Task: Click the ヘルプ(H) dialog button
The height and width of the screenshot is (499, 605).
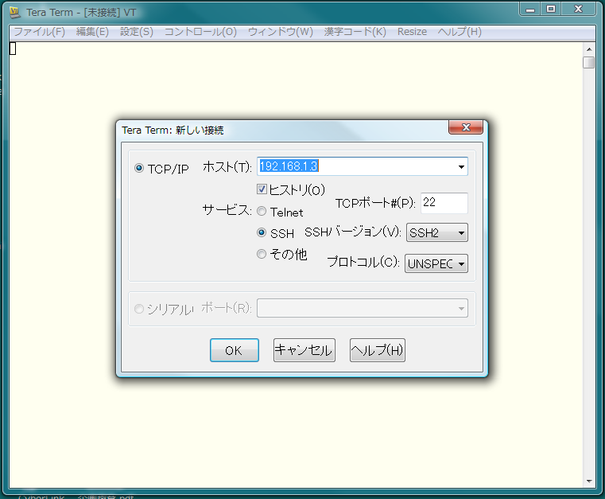Action: tap(378, 350)
